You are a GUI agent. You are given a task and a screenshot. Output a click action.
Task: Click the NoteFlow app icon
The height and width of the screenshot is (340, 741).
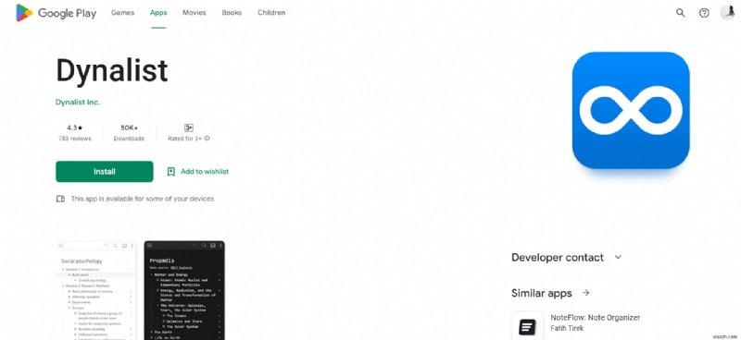[527, 326]
